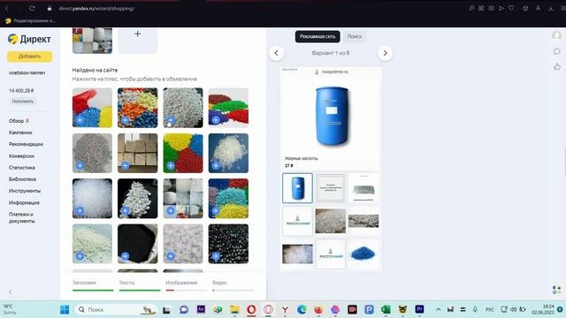566x318 pixels.
Task: Add the pale green granules image
Action: (80, 256)
